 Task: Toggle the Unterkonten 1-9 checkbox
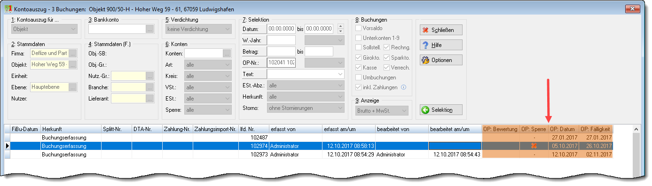coord(359,38)
